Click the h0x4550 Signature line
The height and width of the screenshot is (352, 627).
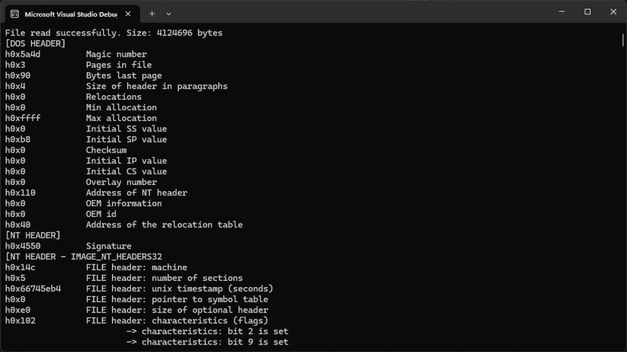coord(68,246)
